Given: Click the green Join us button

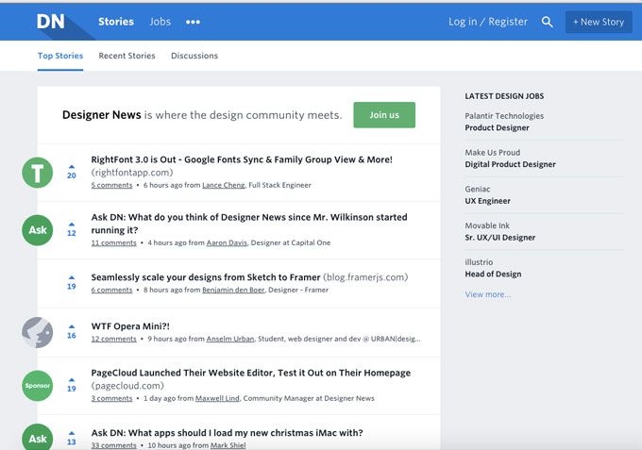Looking at the screenshot, I should [384, 115].
